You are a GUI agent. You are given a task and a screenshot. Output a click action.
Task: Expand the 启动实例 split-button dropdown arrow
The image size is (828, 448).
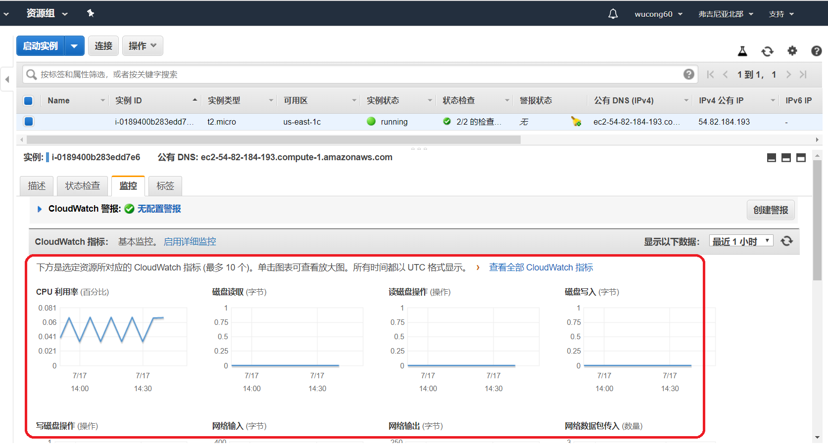point(75,45)
